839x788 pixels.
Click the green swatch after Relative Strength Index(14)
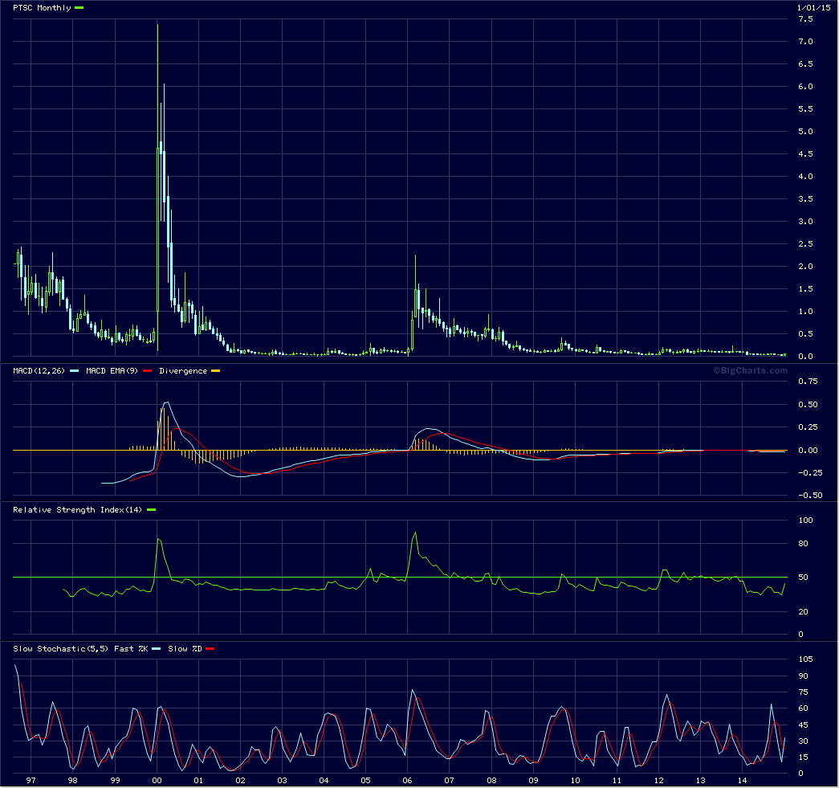[x=152, y=509]
